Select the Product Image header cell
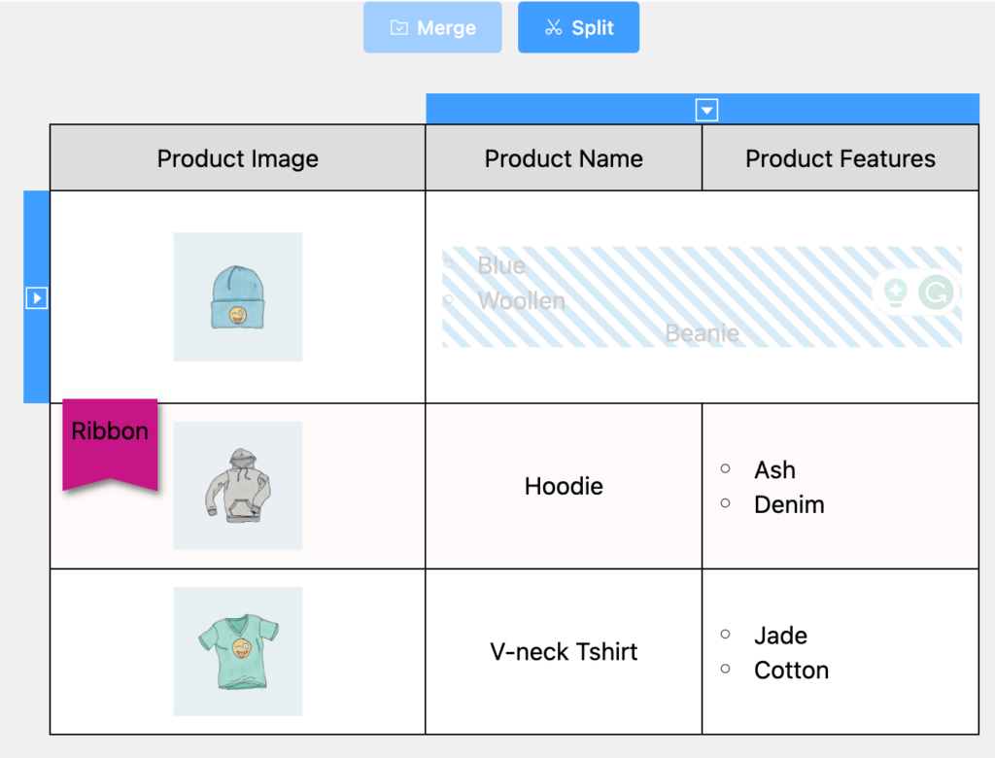 (x=237, y=157)
